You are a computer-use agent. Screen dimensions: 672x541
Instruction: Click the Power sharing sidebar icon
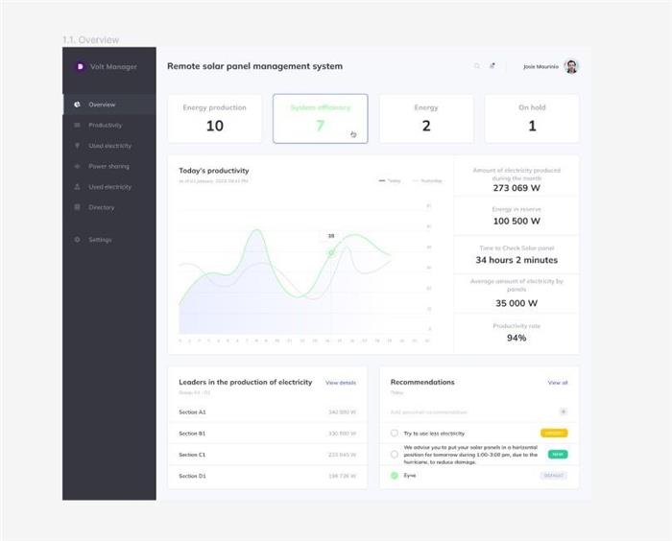77,166
